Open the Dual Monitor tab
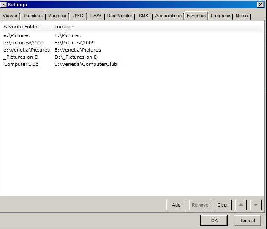Screen dimensions: 267x229 pos(120,16)
